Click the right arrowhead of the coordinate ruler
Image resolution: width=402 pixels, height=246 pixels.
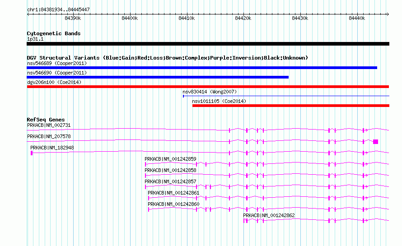pos(388,14)
